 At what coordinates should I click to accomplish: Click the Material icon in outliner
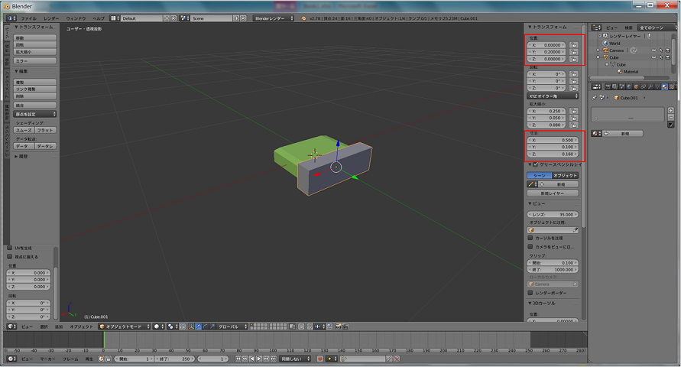pyautogui.click(x=619, y=71)
